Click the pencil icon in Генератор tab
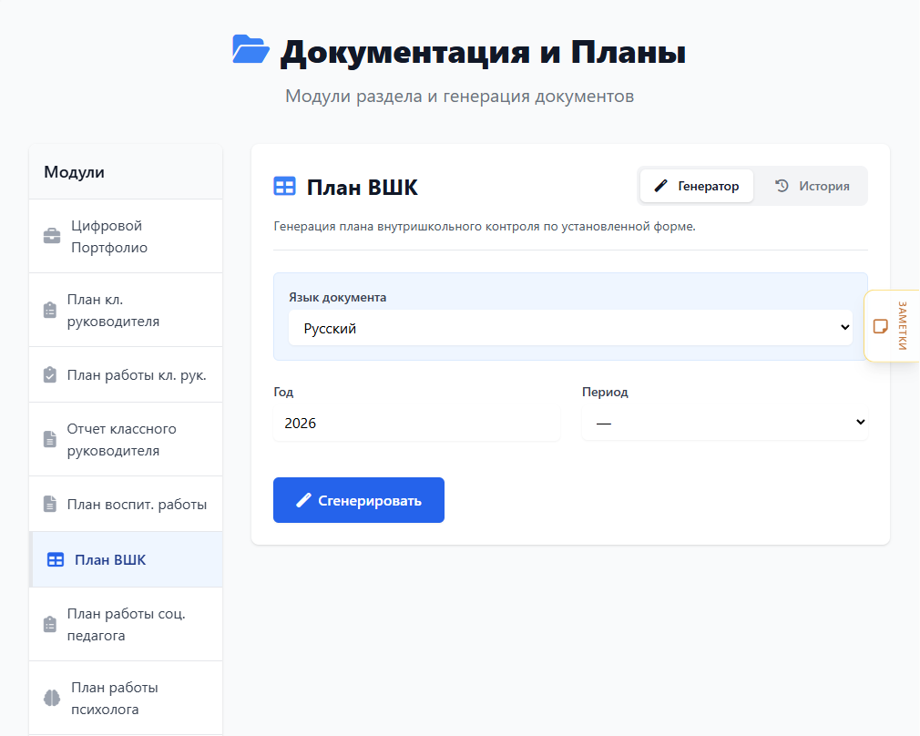The image size is (920, 736). point(660,186)
